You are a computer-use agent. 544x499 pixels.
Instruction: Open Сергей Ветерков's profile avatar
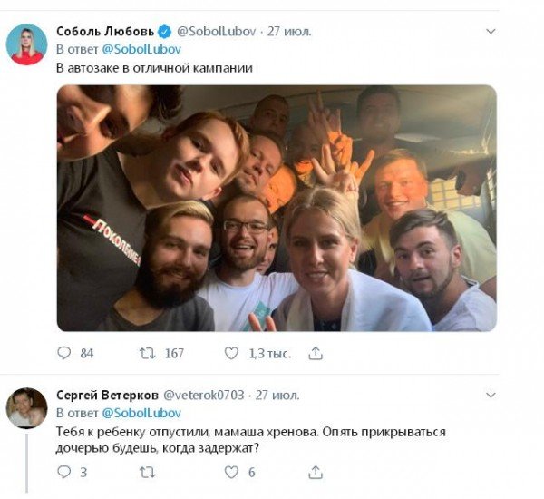pos(26,408)
